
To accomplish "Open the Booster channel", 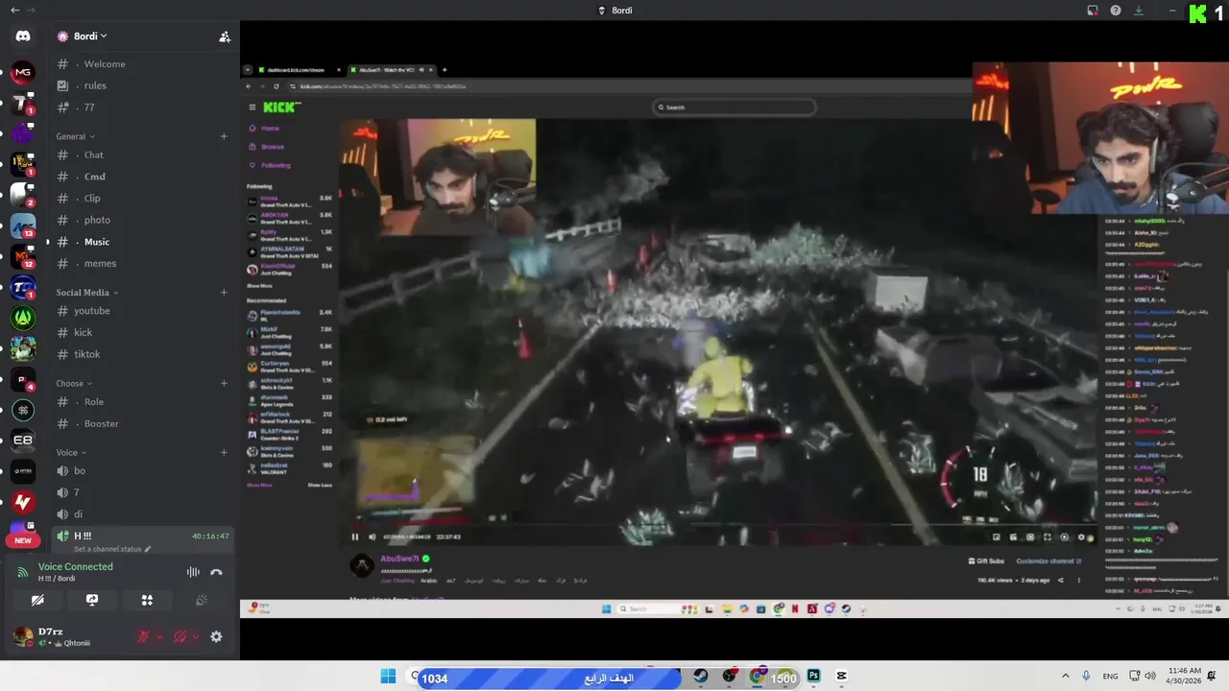I will 142,423.
